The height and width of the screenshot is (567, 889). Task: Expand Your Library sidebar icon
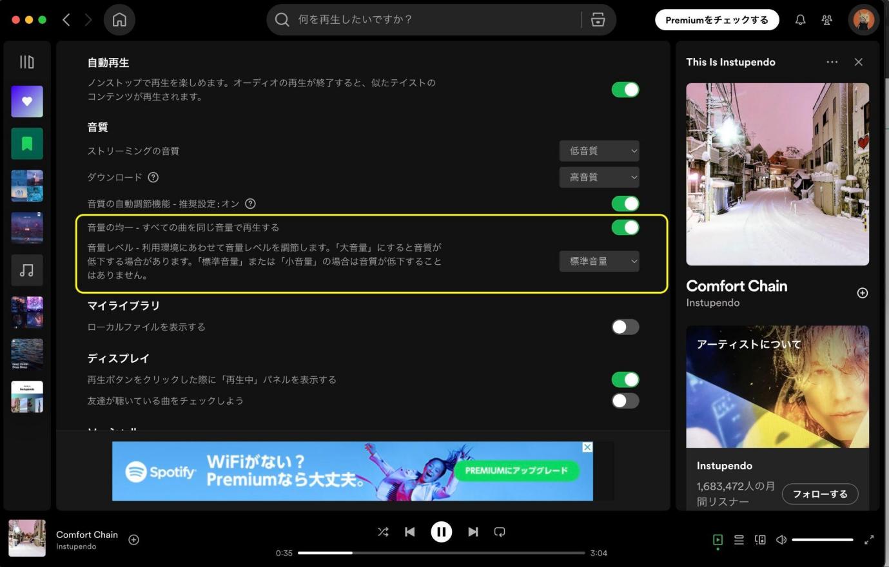click(26, 62)
